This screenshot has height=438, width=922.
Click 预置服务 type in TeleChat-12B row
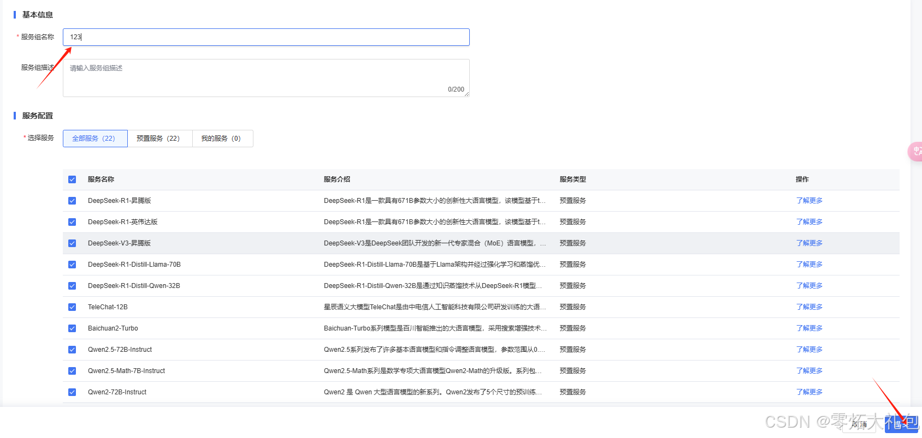click(573, 307)
